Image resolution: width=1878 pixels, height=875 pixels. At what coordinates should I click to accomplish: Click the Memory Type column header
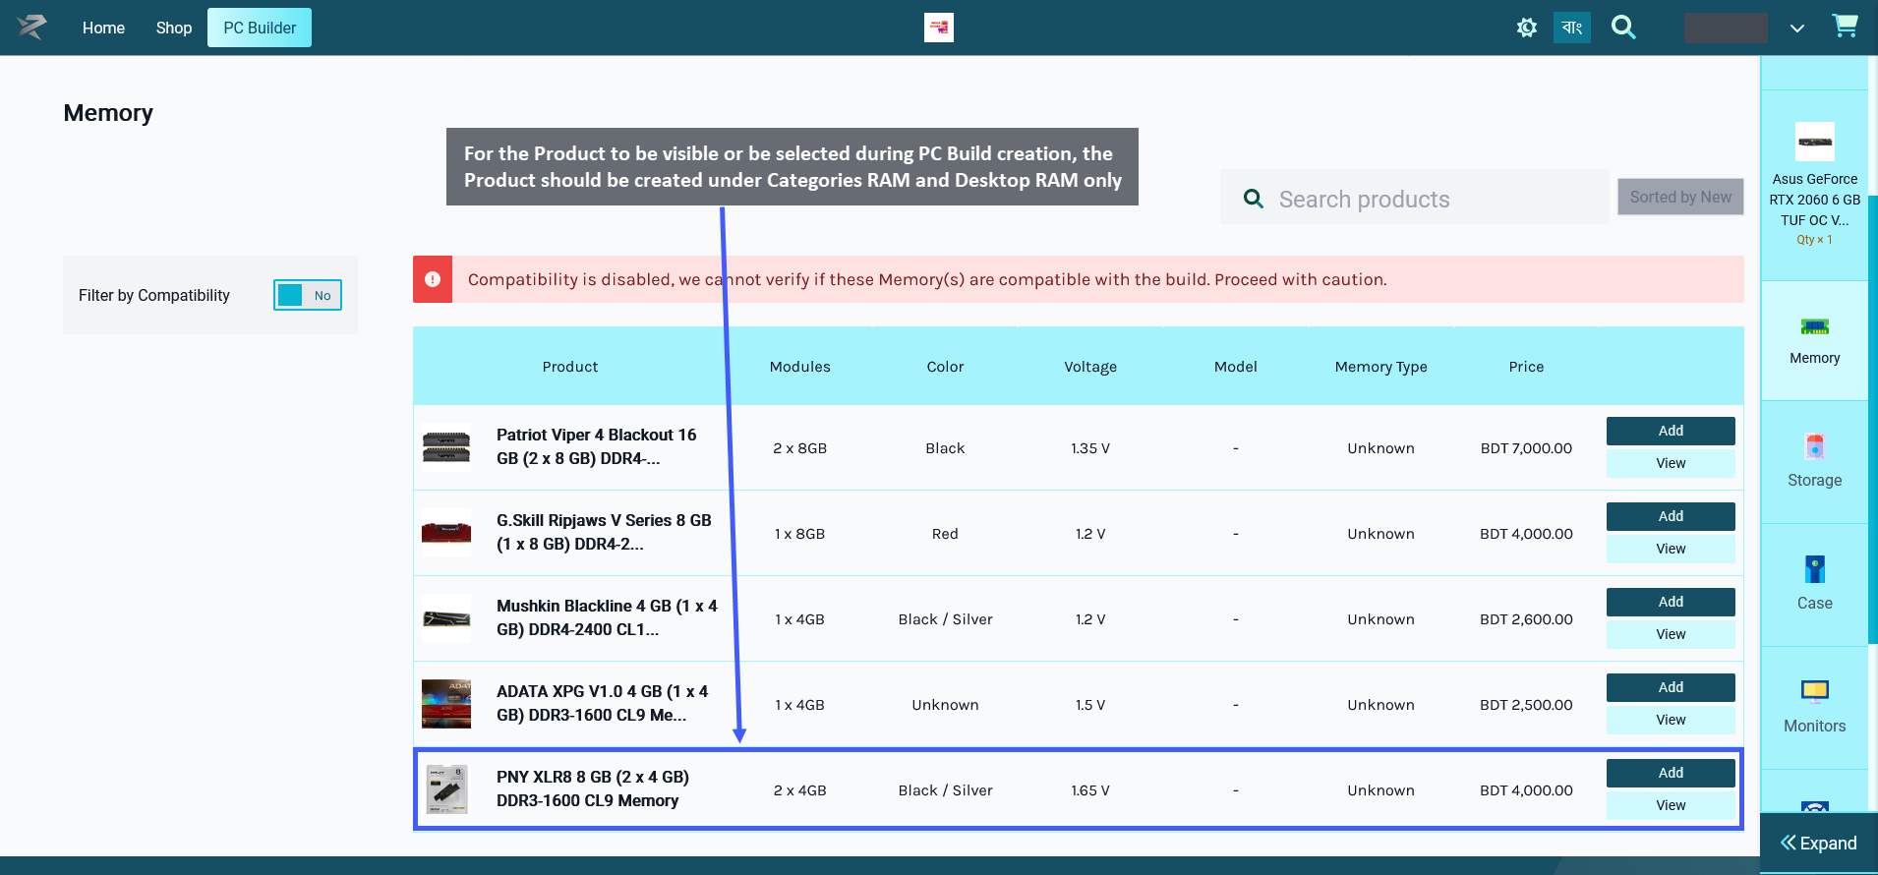tap(1380, 367)
